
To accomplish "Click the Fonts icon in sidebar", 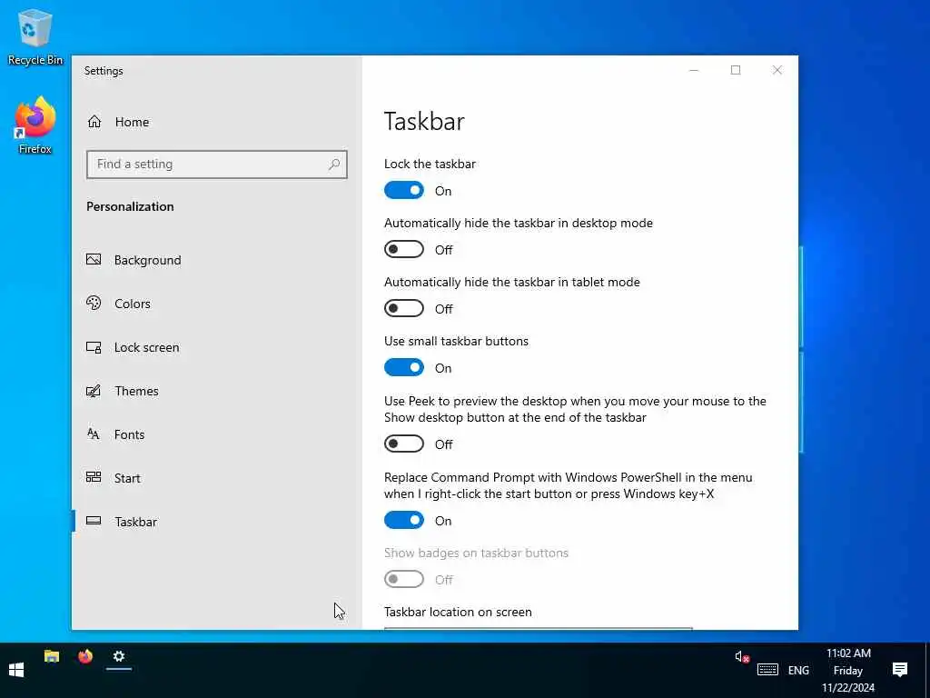I will [94, 434].
